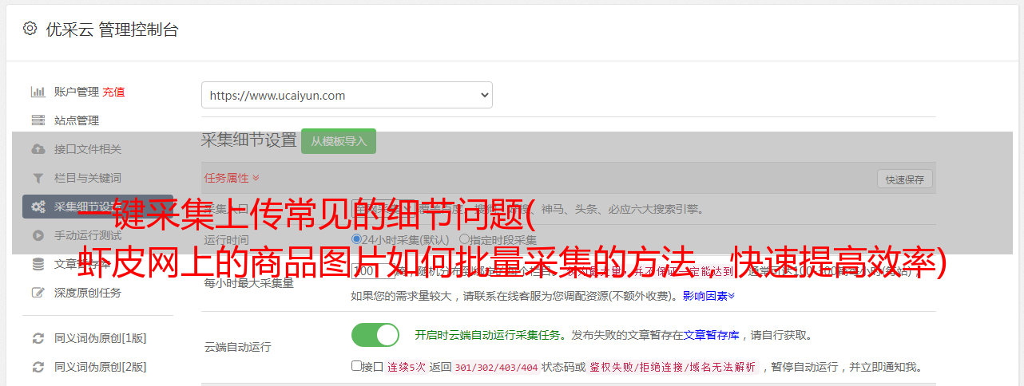Click the 鉴权失败/拒绝连接/域名无法解析 text
Image resolution: width=1024 pixels, height=386 pixels.
tap(673, 367)
